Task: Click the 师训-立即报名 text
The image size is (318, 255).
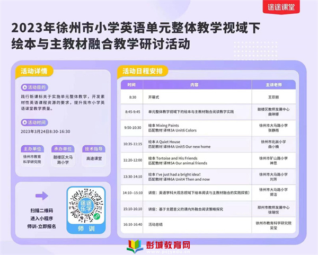Action: (42, 226)
